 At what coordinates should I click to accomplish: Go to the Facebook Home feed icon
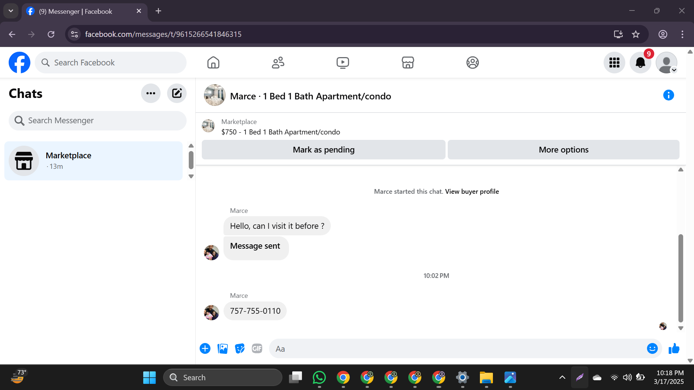[x=213, y=63]
